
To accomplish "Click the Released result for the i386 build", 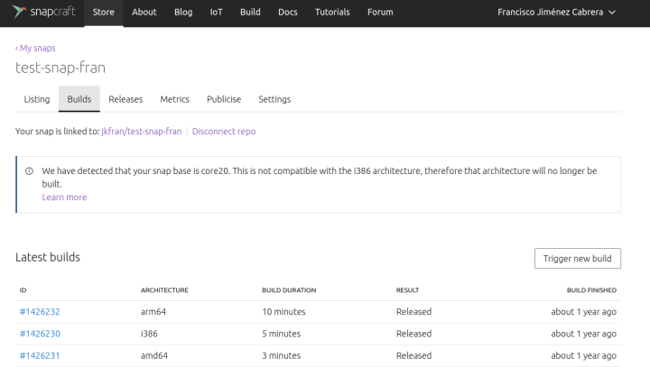I will tap(413, 334).
